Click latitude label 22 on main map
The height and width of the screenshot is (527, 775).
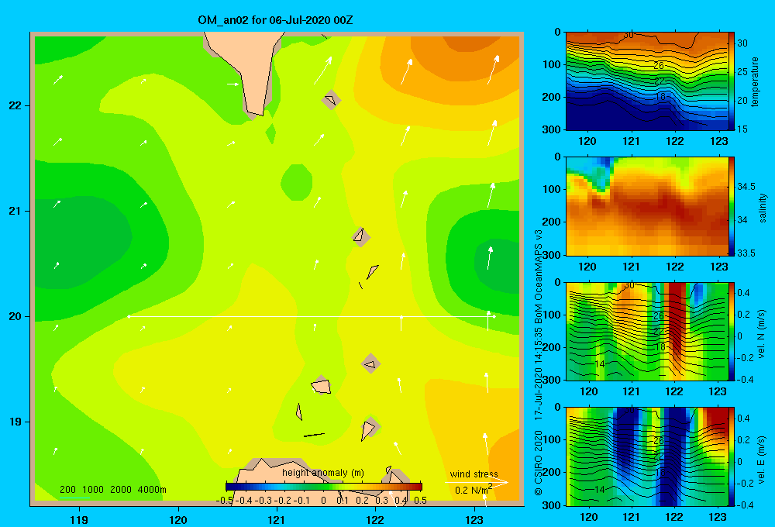click(15, 105)
